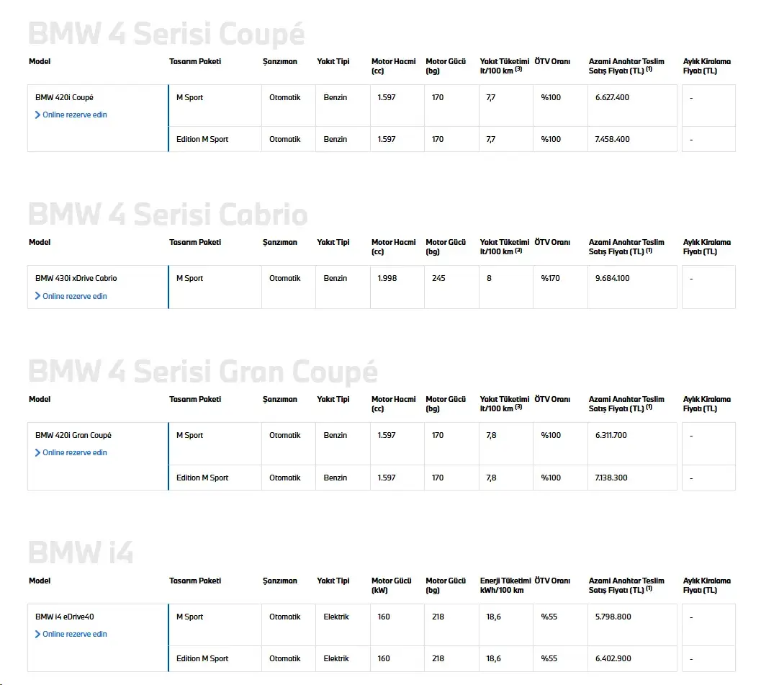Click footnote (1) marker in Coupé price header
The width and height of the screenshot is (761, 685).
tap(649, 69)
